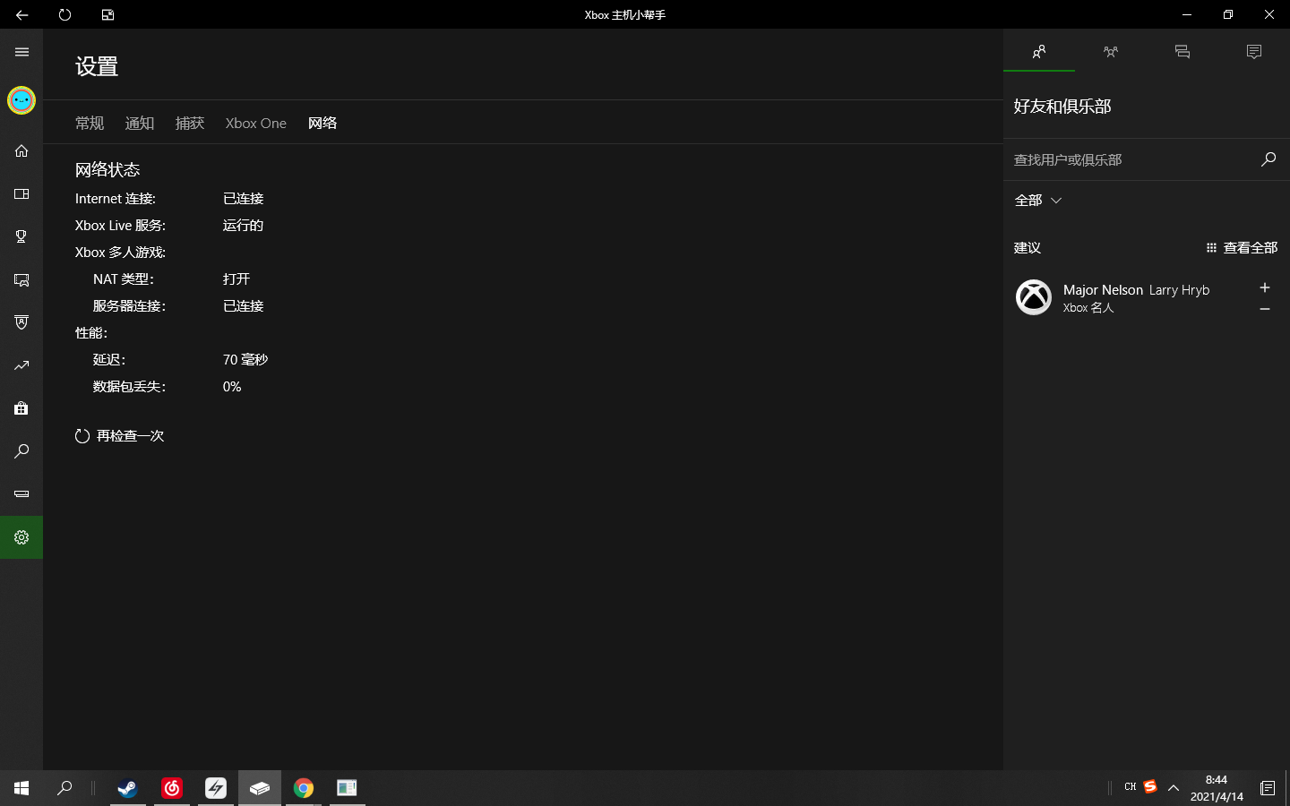Open the console Connection icon
Viewport: 1290px width, 806px height.
click(x=21, y=494)
